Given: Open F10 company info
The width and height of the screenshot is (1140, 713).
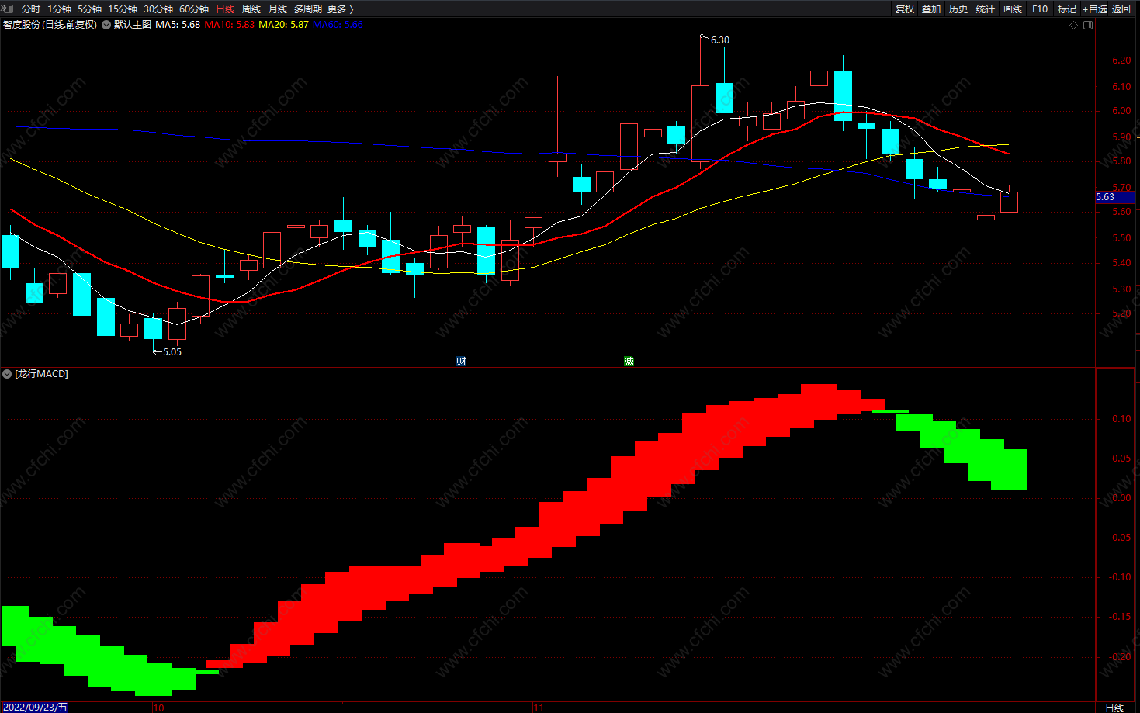Looking at the screenshot, I should pos(1040,9).
